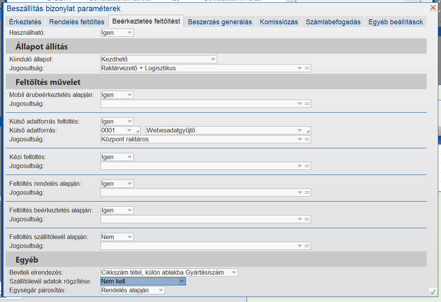The image size is (441, 302).
Task: Click the Külső adatforrás label
Action: tap(33, 131)
